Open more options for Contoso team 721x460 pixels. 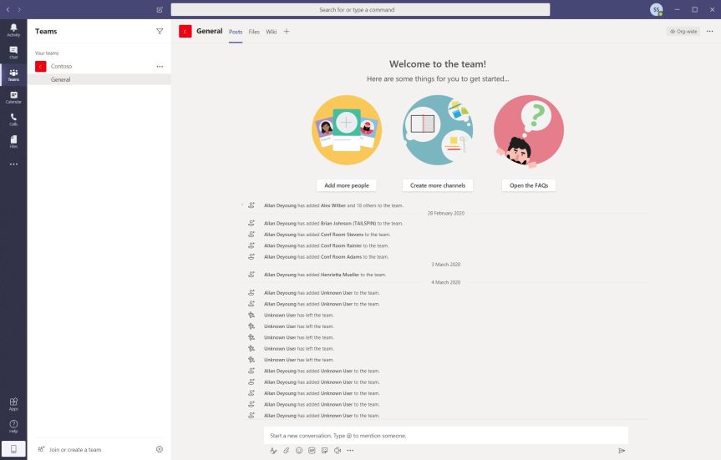(x=160, y=66)
